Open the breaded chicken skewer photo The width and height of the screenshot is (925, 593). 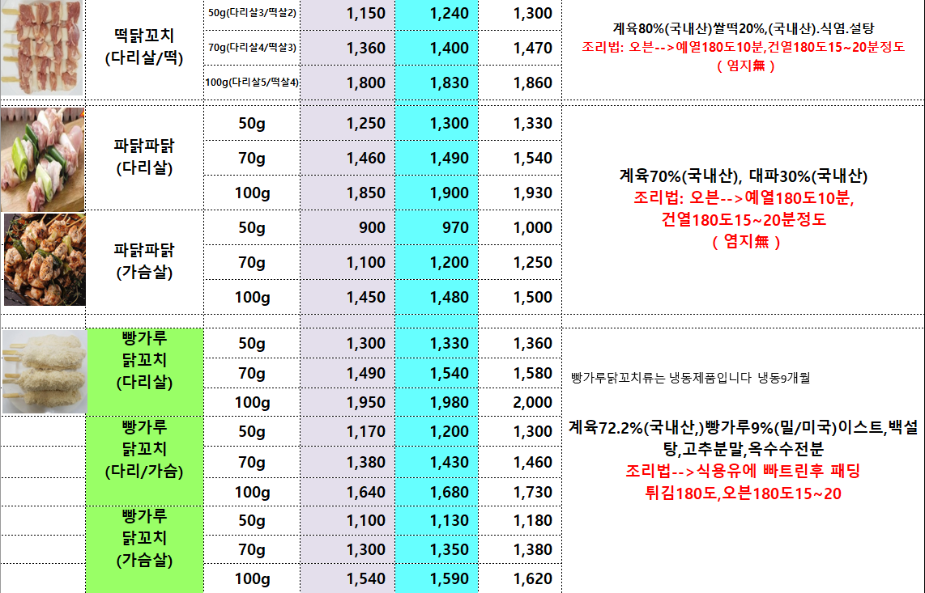pos(44,371)
